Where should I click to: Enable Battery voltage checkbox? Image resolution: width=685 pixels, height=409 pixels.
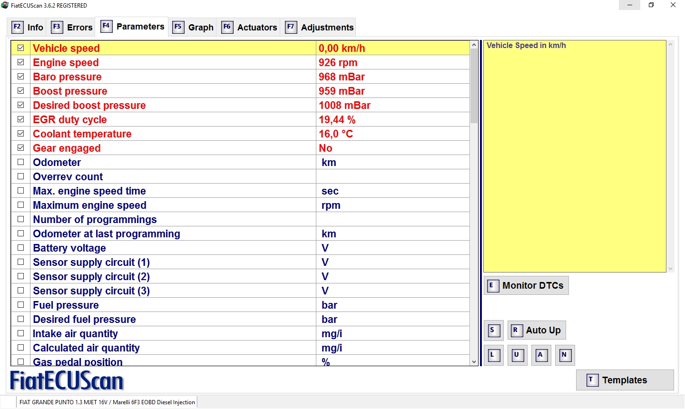coord(21,248)
